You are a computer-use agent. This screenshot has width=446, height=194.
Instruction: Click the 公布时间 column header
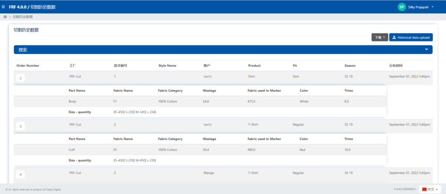pyautogui.click(x=396, y=66)
